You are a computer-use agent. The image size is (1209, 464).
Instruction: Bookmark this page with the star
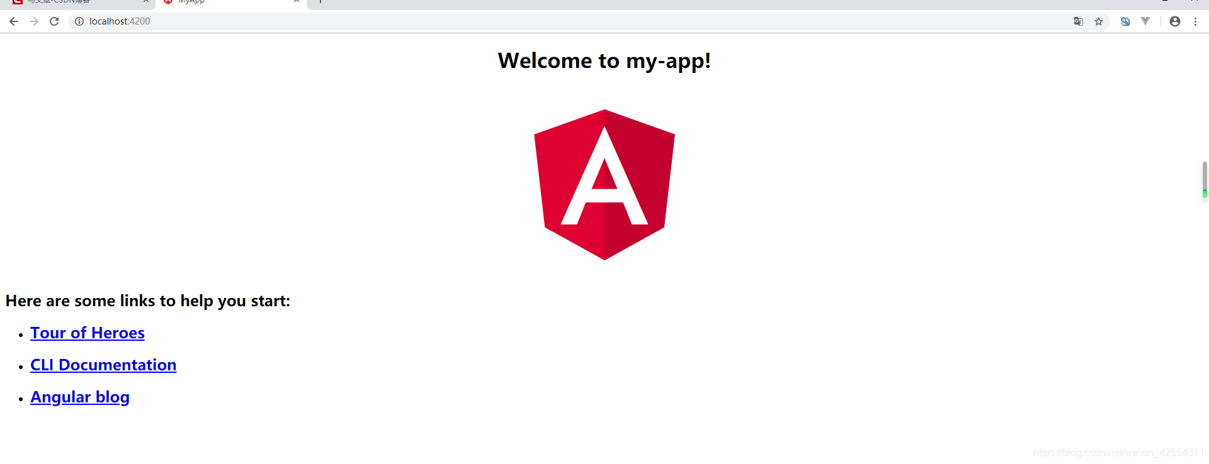1099,21
